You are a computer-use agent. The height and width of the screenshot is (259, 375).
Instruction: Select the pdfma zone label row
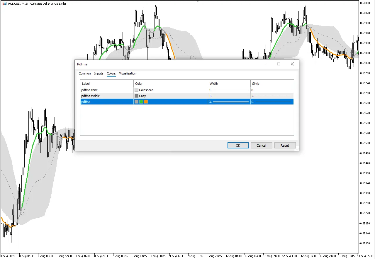[x=89, y=90]
